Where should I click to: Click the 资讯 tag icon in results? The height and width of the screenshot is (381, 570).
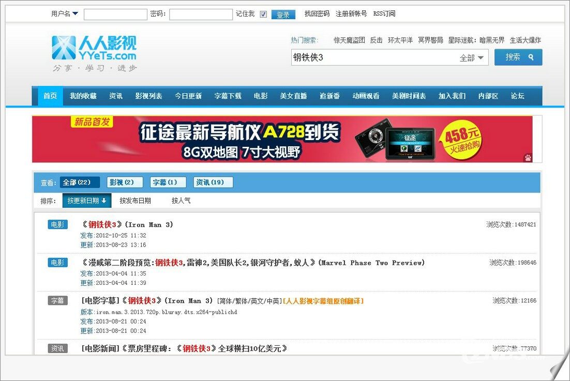click(57, 348)
